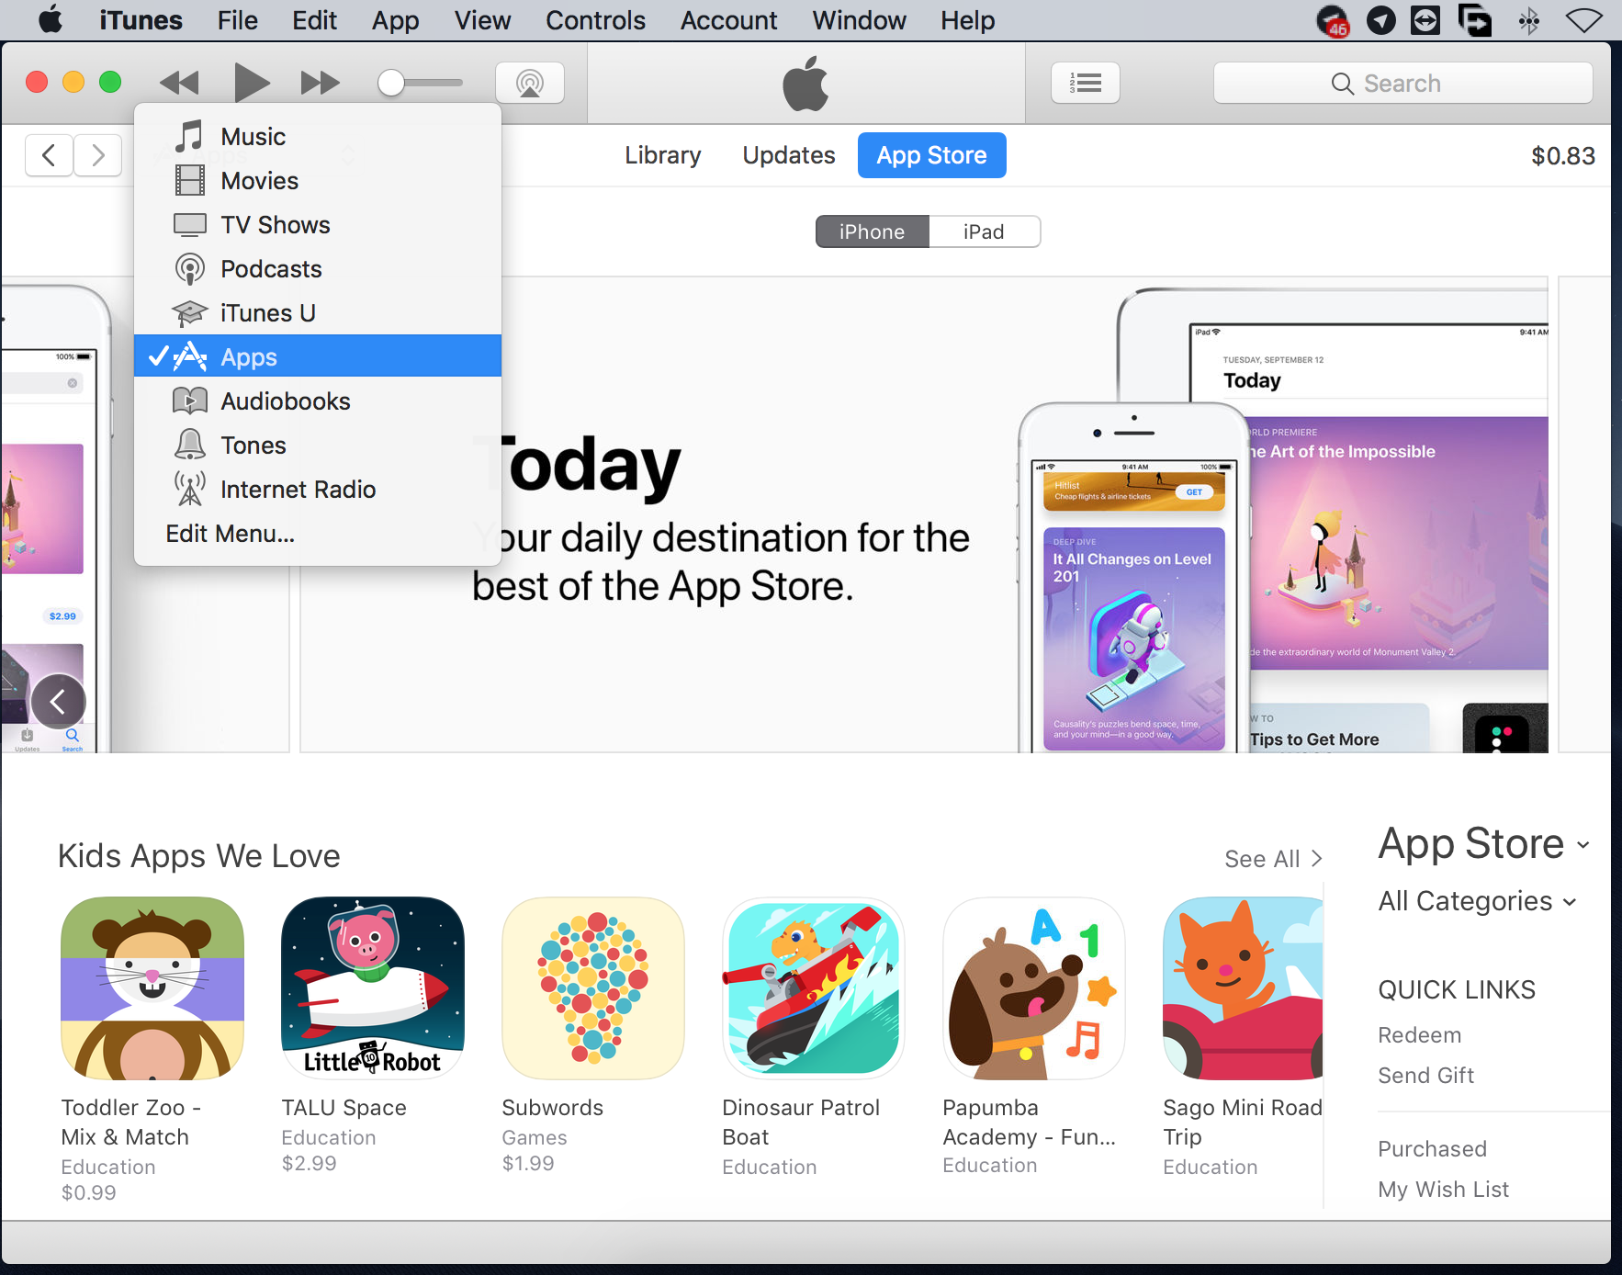Open the Dinosaur Patrol Boat icon
Image resolution: width=1622 pixels, height=1275 pixels.
[814, 988]
